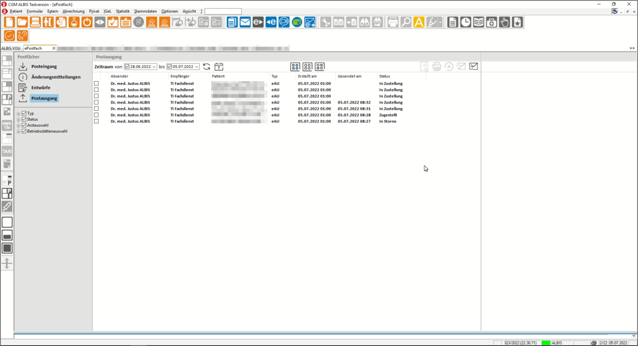Click the 'Gesendet am' column header

tap(349, 76)
